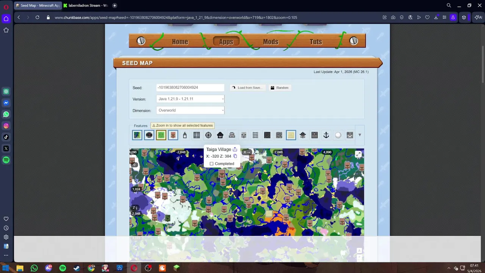Image resolution: width=485 pixels, height=273 pixels.
Task: Expand map to fullscreen
Action: [x=358, y=154]
